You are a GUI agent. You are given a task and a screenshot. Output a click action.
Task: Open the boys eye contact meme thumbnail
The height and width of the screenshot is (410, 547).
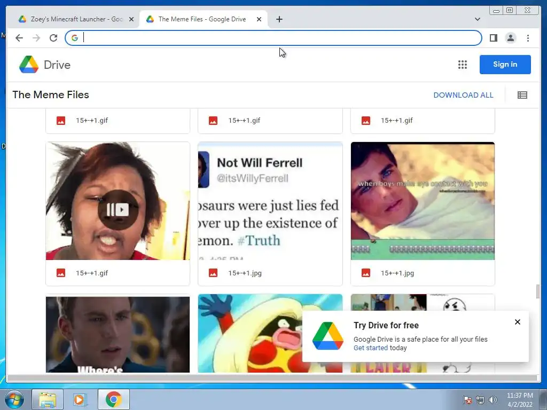pyautogui.click(x=423, y=201)
